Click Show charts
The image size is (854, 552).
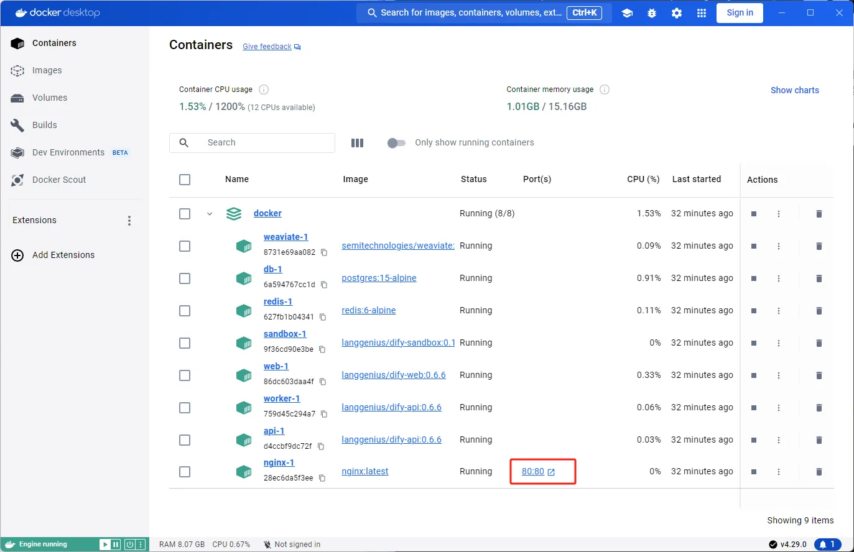(x=795, y=90)
